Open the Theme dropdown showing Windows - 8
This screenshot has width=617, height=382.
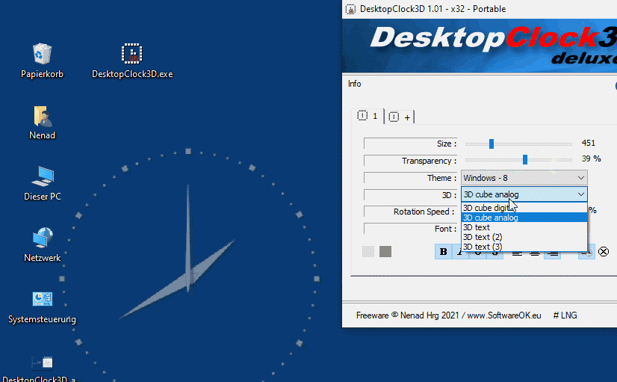pos(524,178)
